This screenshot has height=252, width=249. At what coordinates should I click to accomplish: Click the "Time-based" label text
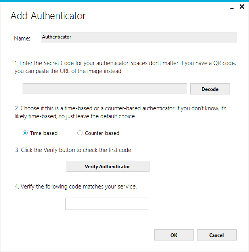44,133
